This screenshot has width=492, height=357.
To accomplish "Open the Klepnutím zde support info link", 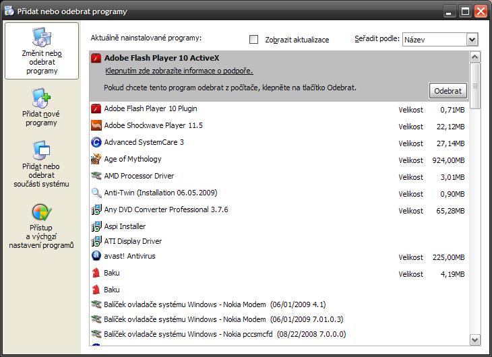I will pyautogui.click(x=179, y=71).
